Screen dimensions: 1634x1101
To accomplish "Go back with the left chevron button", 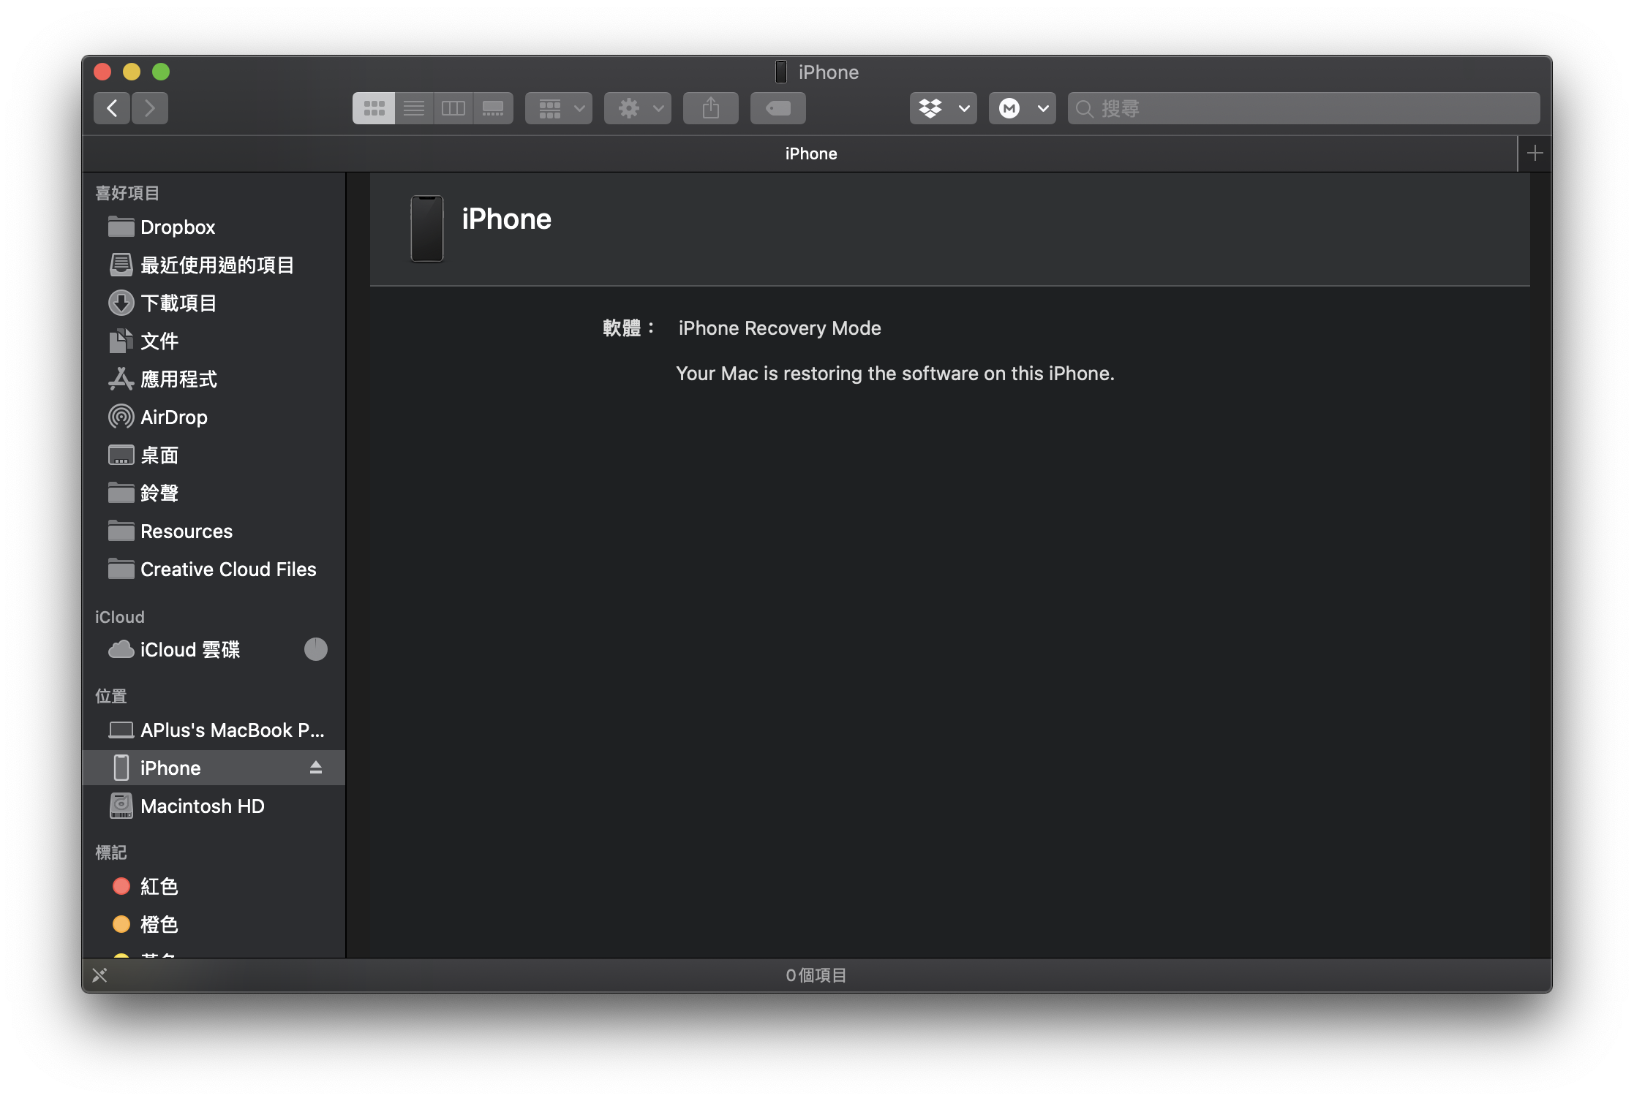I will coord(112,108).
